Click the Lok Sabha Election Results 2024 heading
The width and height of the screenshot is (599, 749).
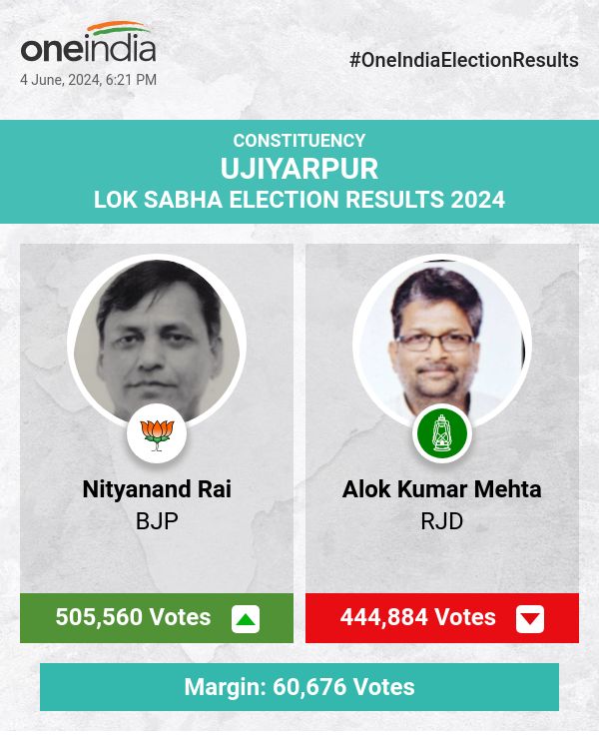(x=299, y=200)
